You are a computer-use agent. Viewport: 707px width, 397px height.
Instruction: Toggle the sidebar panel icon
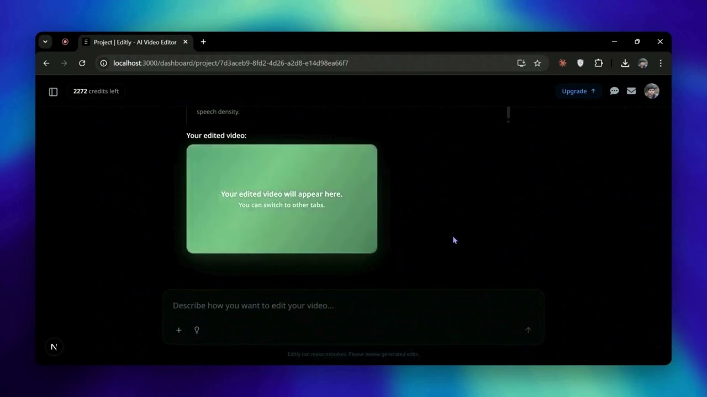(x=53, y=92)
